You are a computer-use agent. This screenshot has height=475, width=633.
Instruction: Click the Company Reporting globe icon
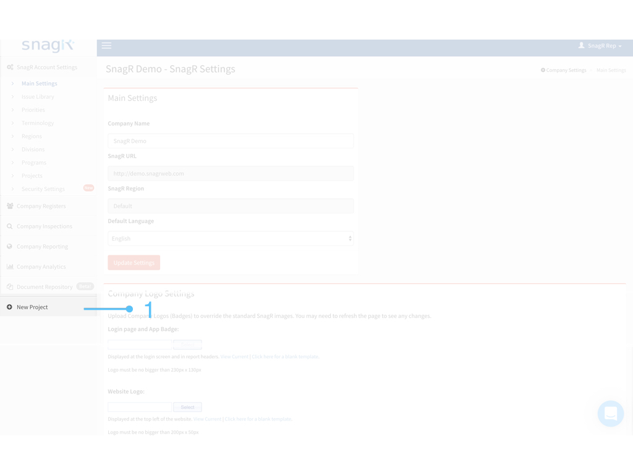(x=10, y=246)
